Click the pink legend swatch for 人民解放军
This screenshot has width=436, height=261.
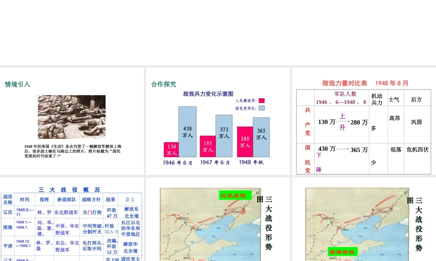pyautogui.click(x=261, y=100)
